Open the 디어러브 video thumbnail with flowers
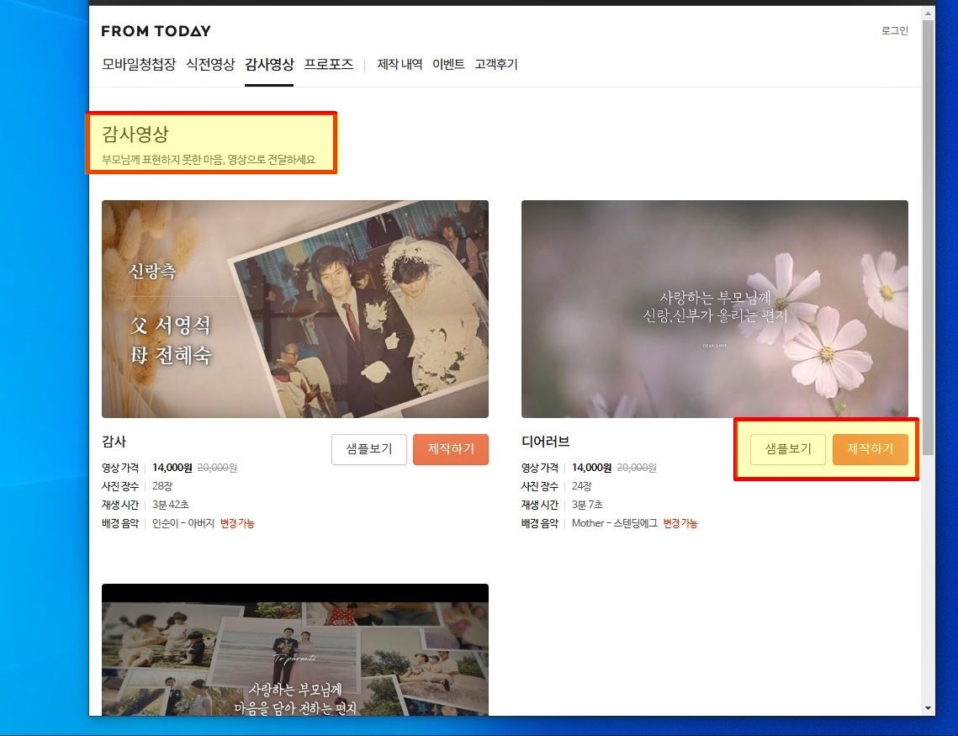Screen dimensions: 958x736 (715, 309)
